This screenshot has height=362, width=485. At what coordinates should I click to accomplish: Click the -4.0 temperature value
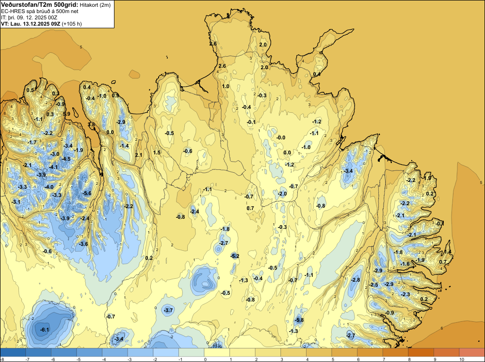click(49, 187)
